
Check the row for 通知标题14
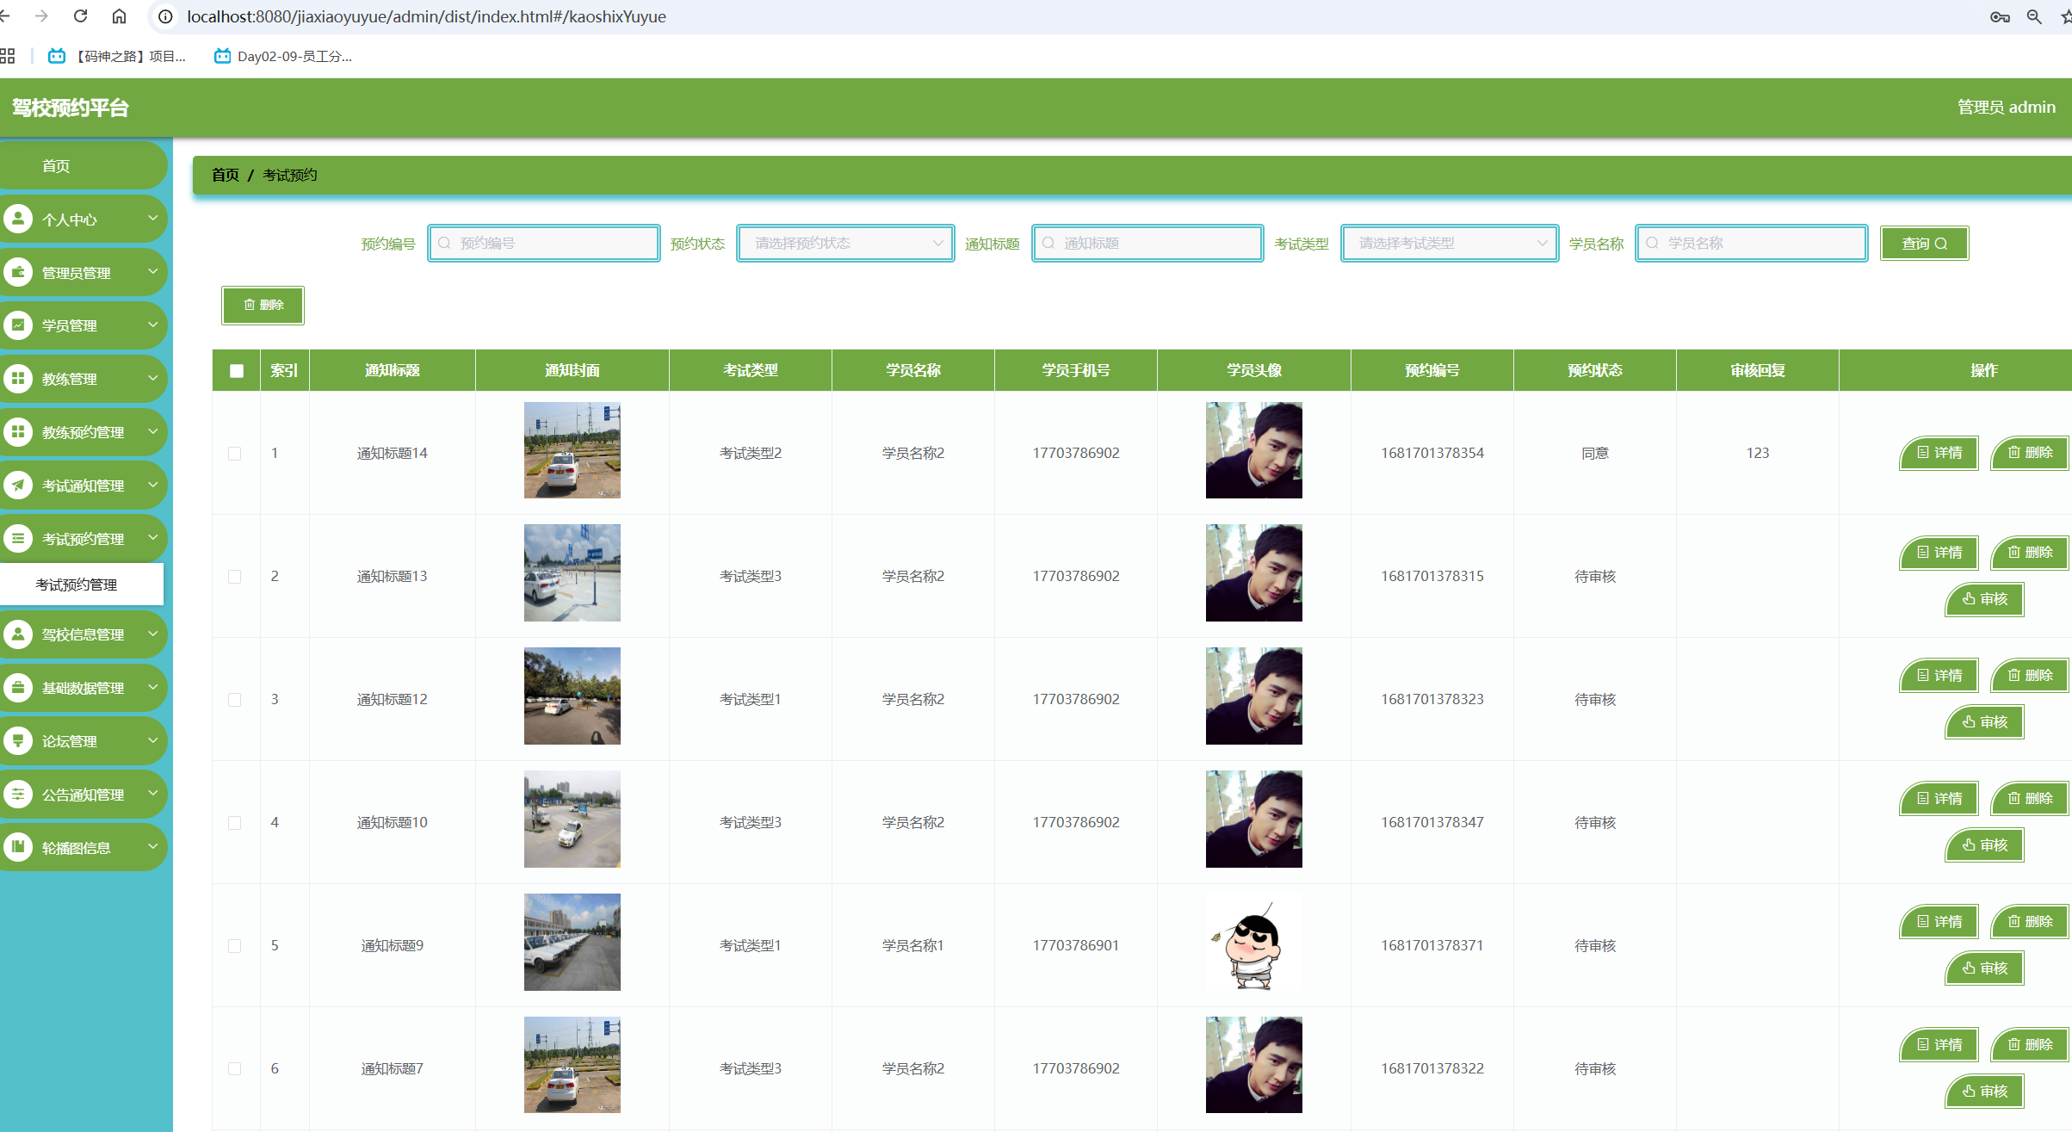(x=234, y=454)
